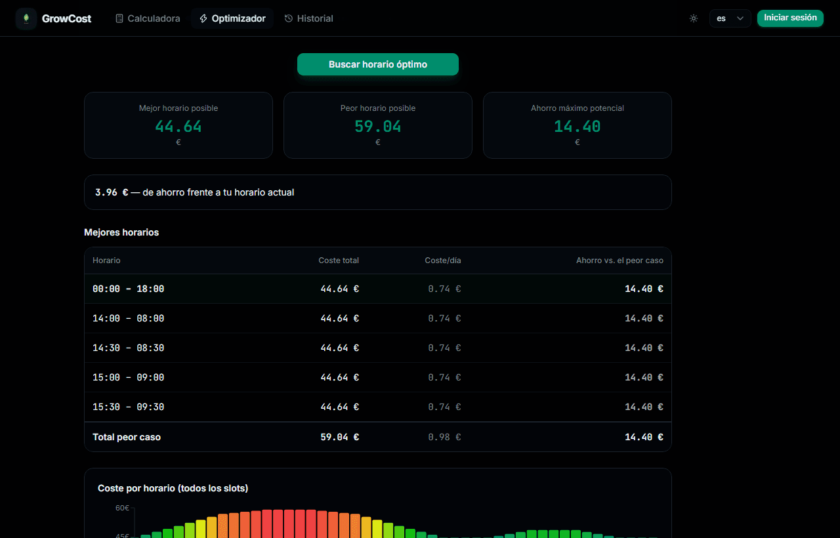The height and width of the screenshot is (538, 840).
Task: Click Buscar horario óptimo button
Action: [378, 64]
